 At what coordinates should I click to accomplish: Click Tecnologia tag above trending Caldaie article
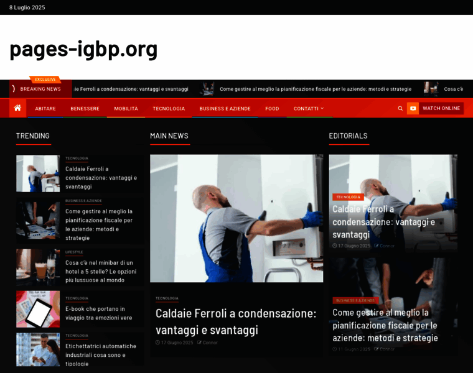(77, 158)
